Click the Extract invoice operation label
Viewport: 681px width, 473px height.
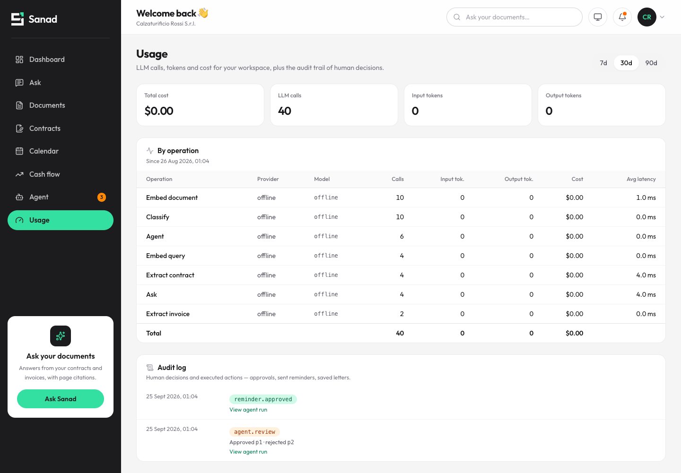pos(168,314)
